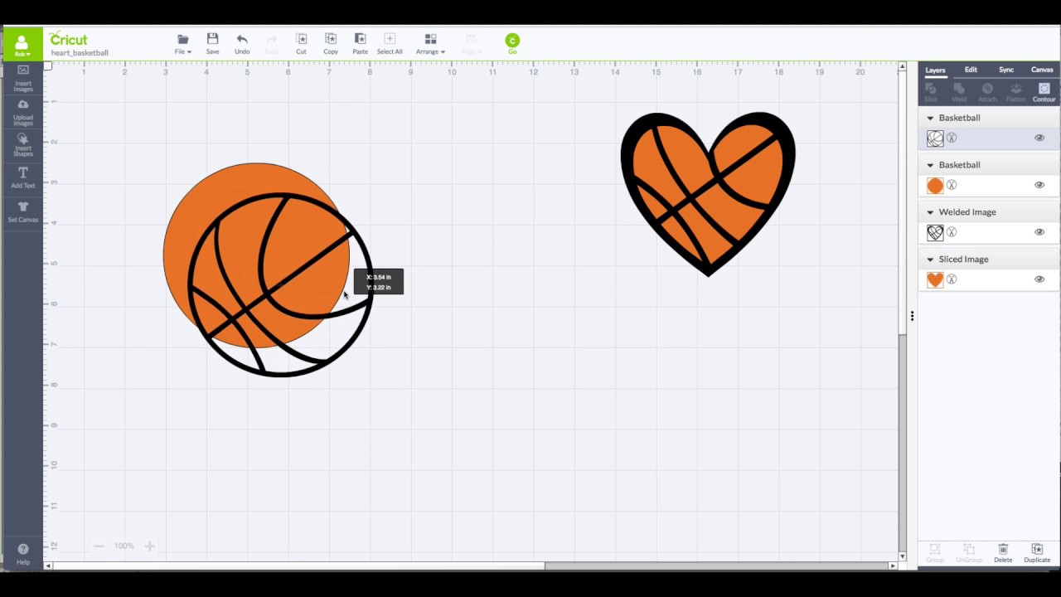Duplicate the selected layer
The image size is (1061, 597).
tap(1037, 553)
